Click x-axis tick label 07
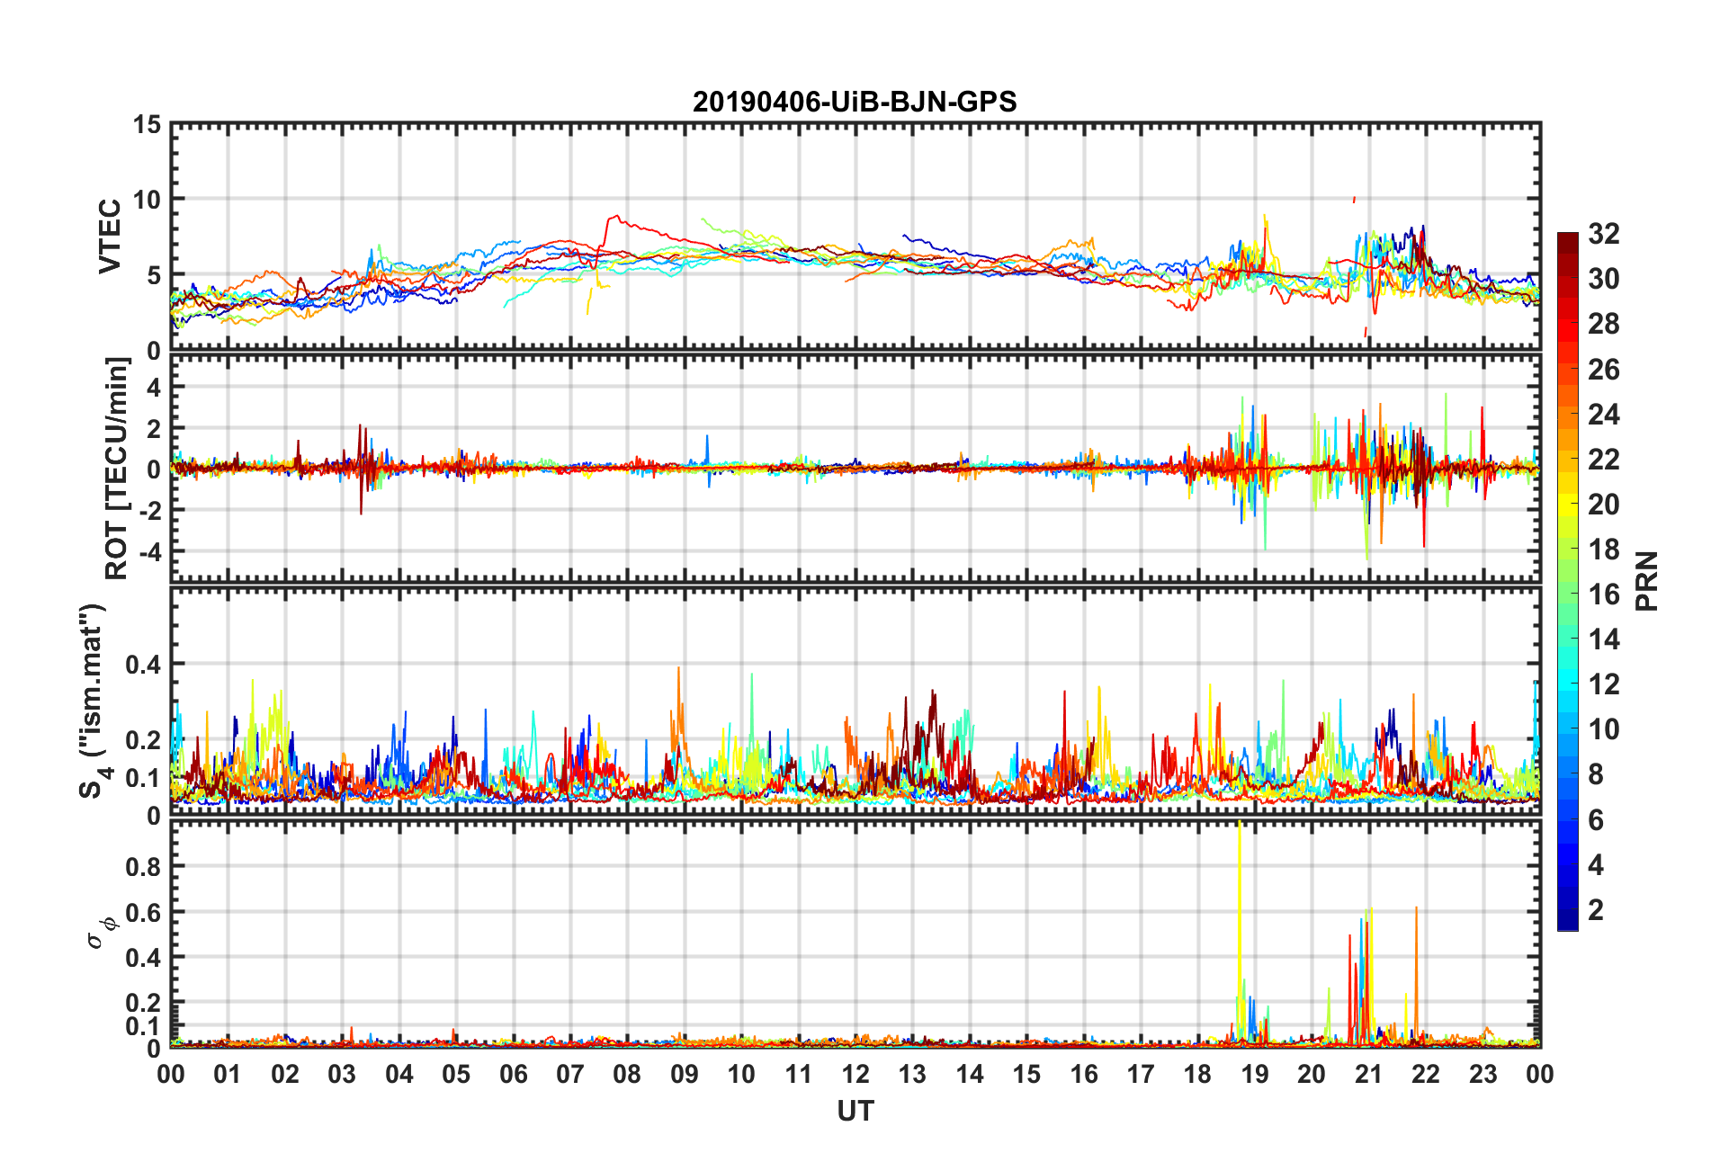The height and width of the screenshot is (1162, 1711). (570, 1074)
